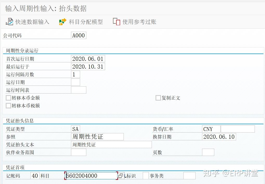Select the 换算日期 field
This screenshot has width=265, height=184.
coord(219,136)
